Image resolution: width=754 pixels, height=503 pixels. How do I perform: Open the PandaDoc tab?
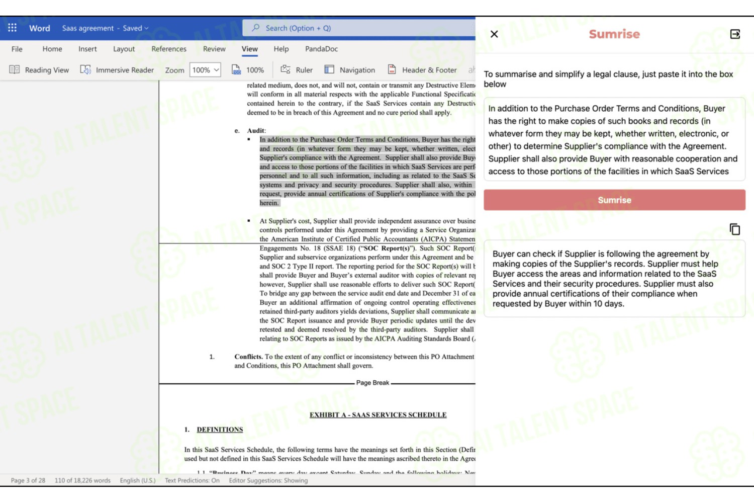[321, 49]
